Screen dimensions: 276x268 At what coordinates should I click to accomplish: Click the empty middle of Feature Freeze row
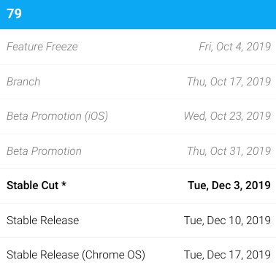(138, 47)
